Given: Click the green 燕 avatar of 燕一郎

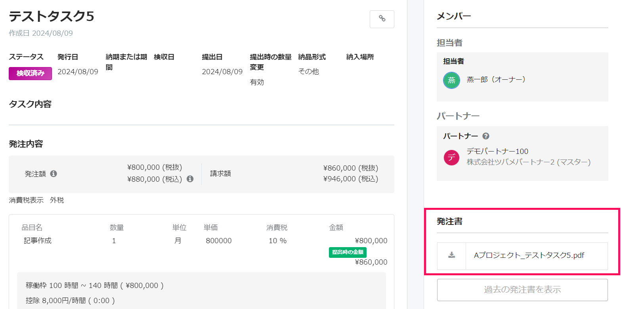Looking at the screenshot, I should pyautogui.click(x=451, y=80).
